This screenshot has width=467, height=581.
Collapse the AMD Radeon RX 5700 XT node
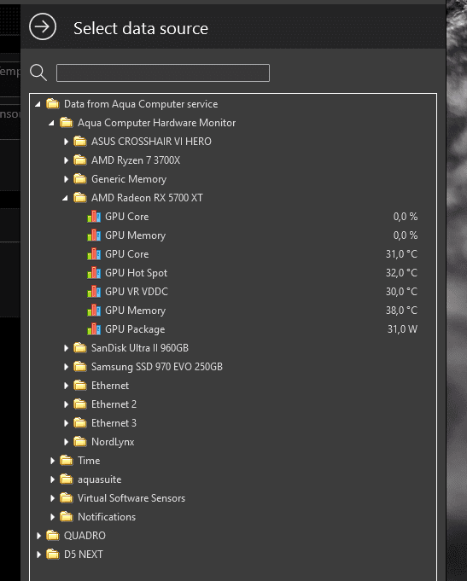65,198
